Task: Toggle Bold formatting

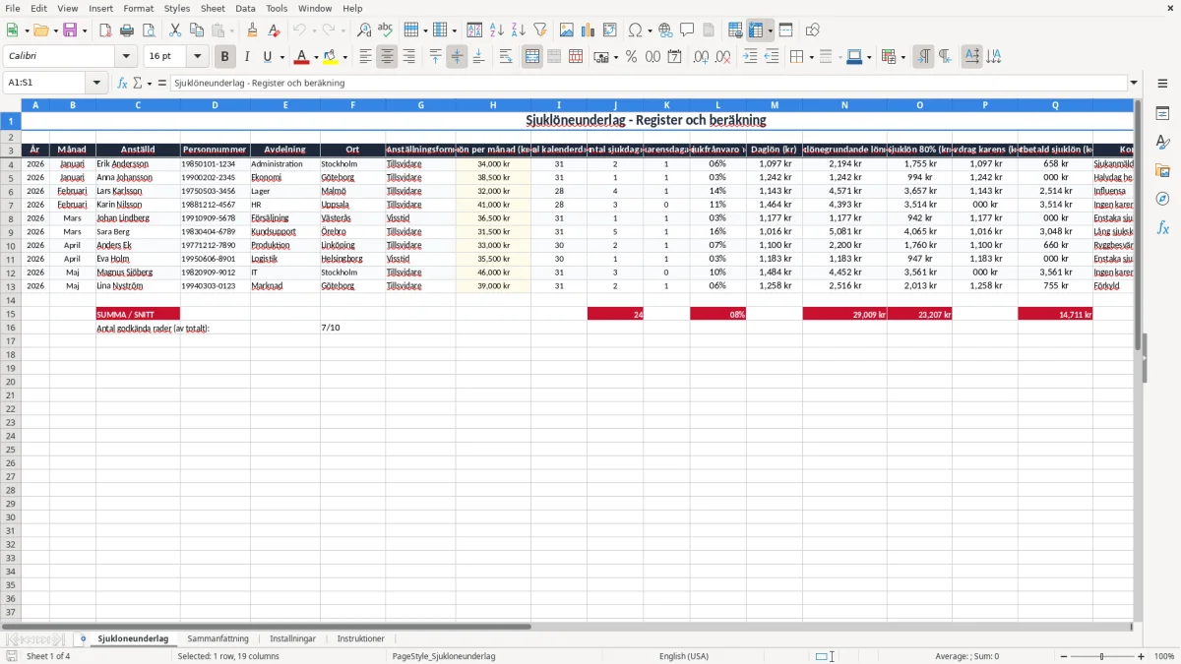Action: click(225, 57)
